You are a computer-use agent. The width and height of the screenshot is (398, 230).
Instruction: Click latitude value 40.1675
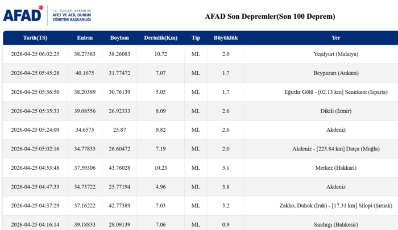coord(85,73)
